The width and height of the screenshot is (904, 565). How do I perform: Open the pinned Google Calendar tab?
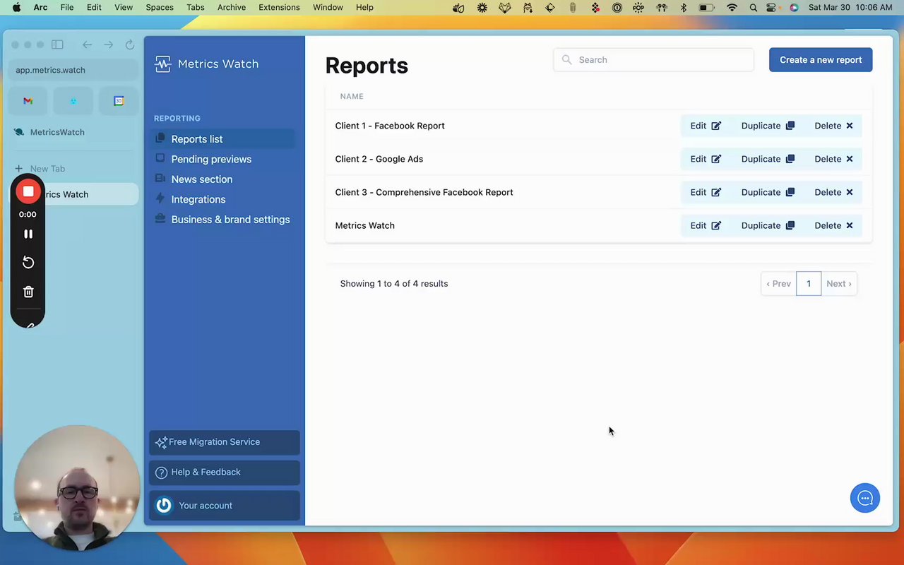[119, 101]
